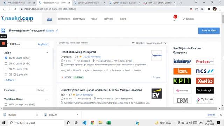Bookmark this page with star icon

(202, 9)
